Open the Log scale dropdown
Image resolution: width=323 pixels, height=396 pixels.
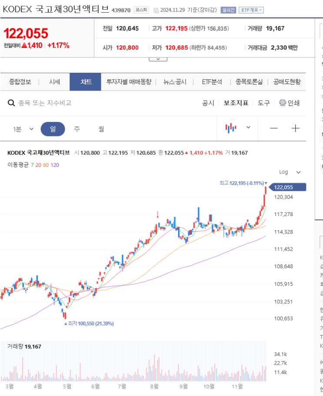tap(290, 172)
